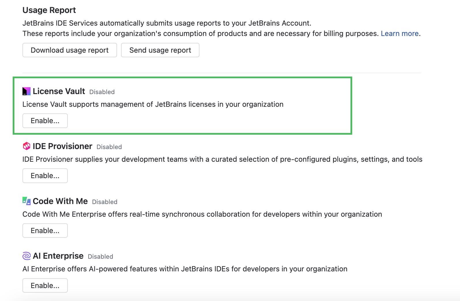Click the AI Enterprise spiral icon

coord(27,256)
